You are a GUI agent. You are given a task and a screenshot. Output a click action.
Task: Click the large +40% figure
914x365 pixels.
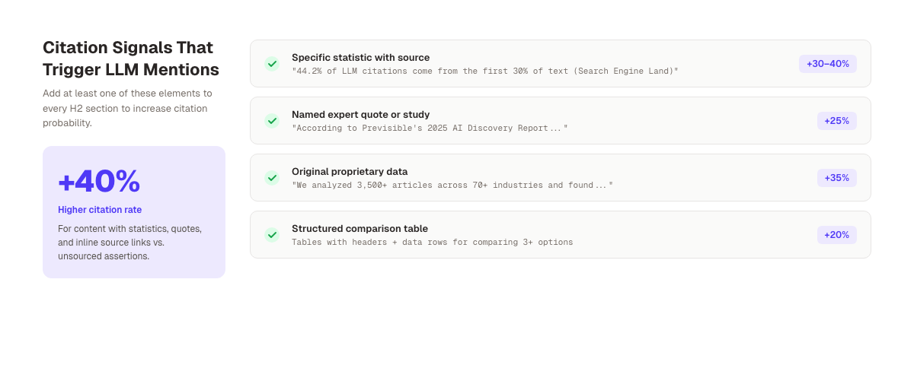pyautogui.click(x=99, y=181)
